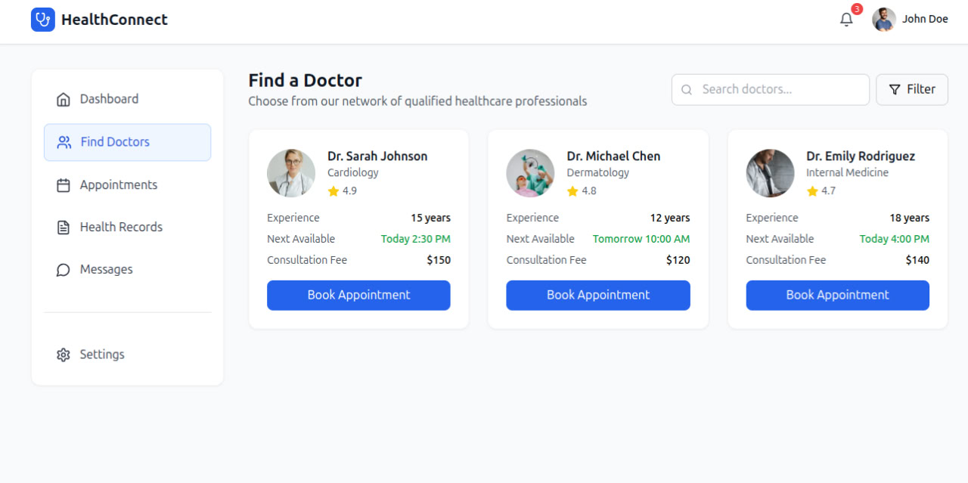Image resolution: width=968 pixels, height=483 pixels.
Task: Click the notification bell icon
Action: click(x=846, y=19)
